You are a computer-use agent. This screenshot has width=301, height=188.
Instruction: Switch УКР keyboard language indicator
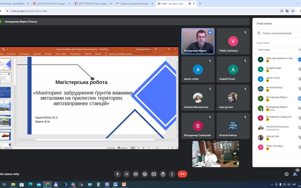pyautogui.click(x=294, y=185)
